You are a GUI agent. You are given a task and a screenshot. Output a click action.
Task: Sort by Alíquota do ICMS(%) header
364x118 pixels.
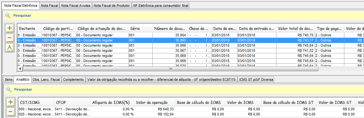tap(112, 103)
